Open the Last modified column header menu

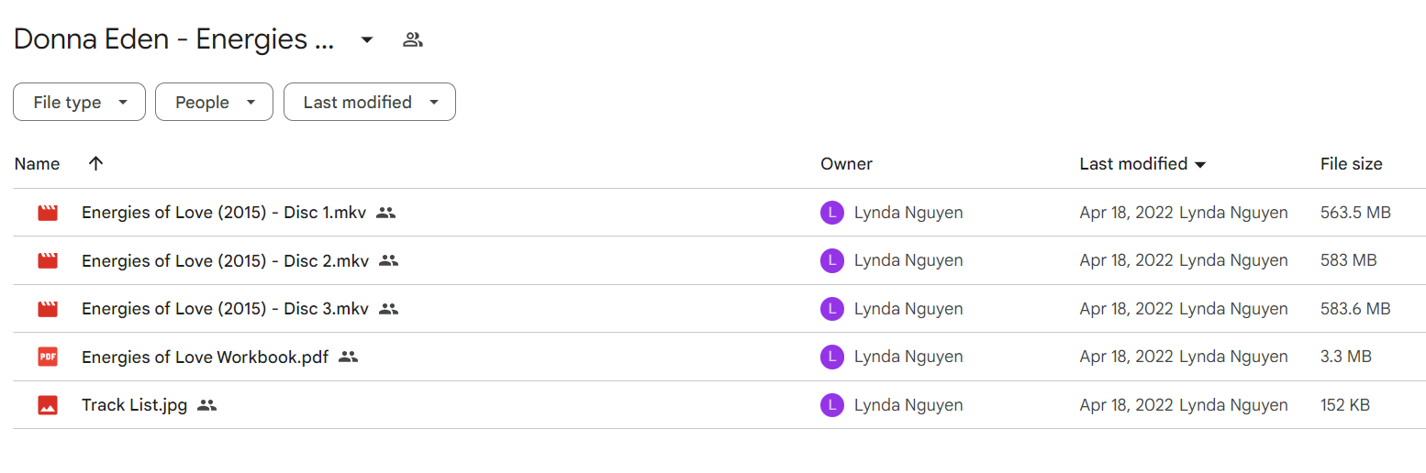click(1142, 164)
